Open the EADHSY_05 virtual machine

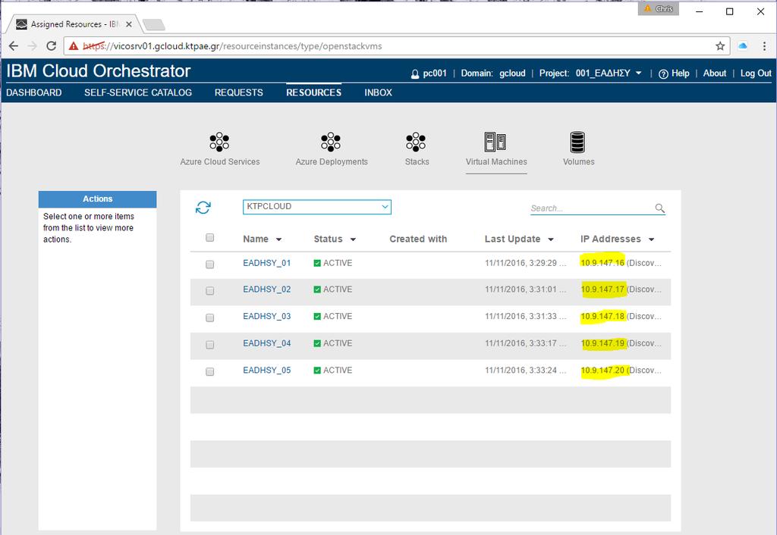[x=266, y=370]
